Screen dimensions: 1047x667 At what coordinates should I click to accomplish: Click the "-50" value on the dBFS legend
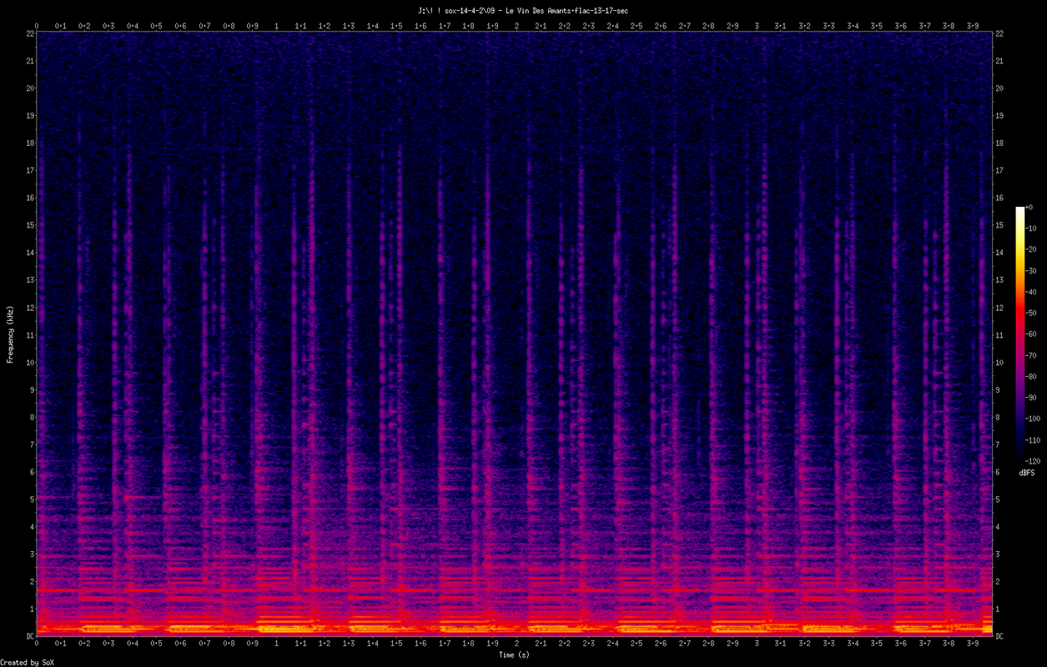click(1033, 313)
